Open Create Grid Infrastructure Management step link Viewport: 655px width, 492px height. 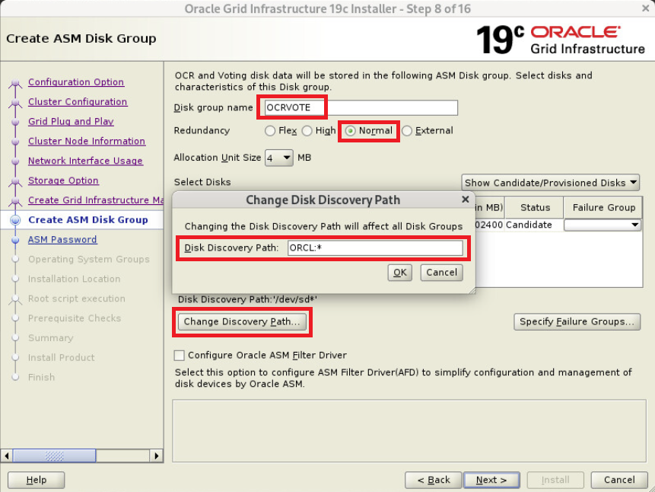coord(96,200)
